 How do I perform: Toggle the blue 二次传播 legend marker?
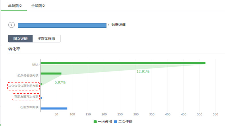(115, 122)
